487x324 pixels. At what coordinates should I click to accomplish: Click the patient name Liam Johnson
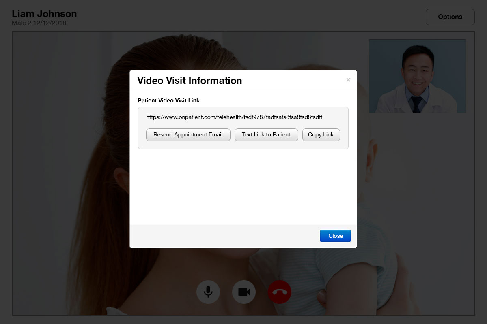[44, 14]
